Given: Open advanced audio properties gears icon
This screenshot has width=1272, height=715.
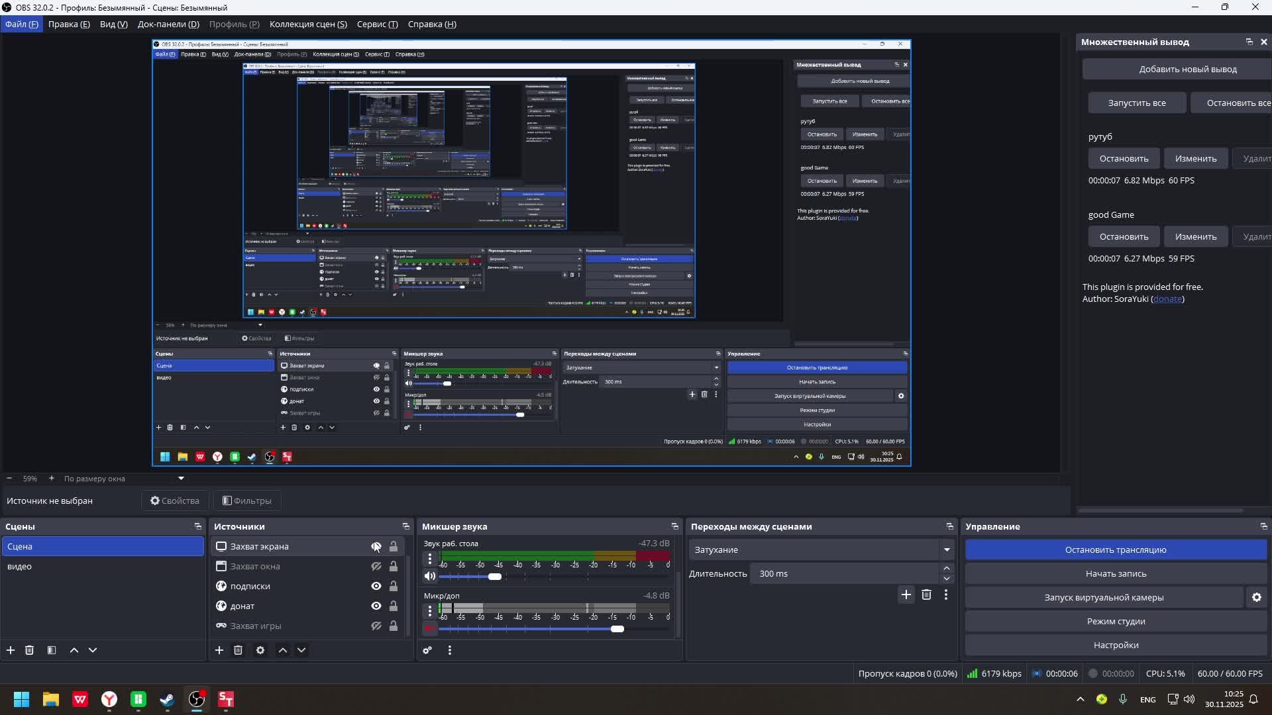Looking at the screenshot, I should (x=427, y=650).
